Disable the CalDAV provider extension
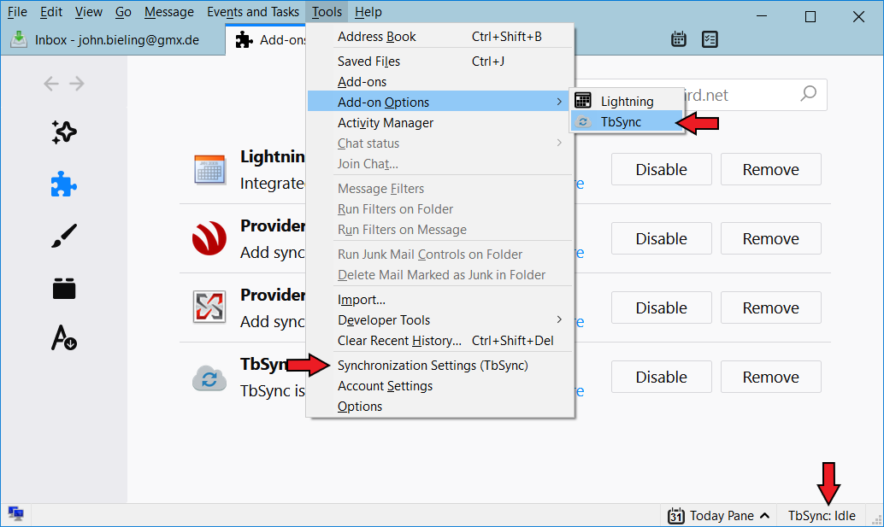 662,238
